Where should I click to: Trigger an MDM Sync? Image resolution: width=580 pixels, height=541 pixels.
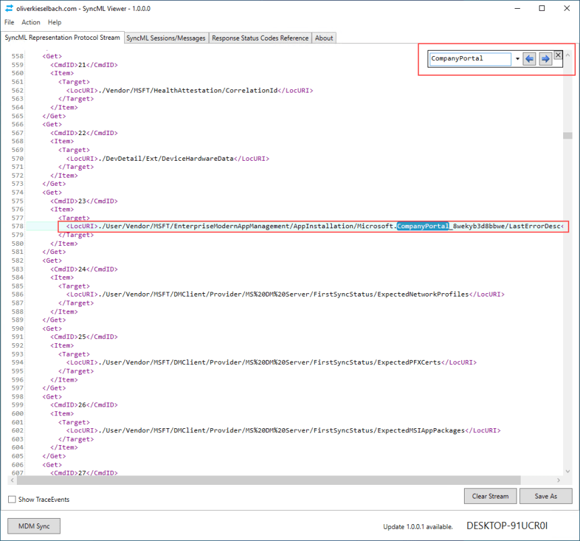33,525
